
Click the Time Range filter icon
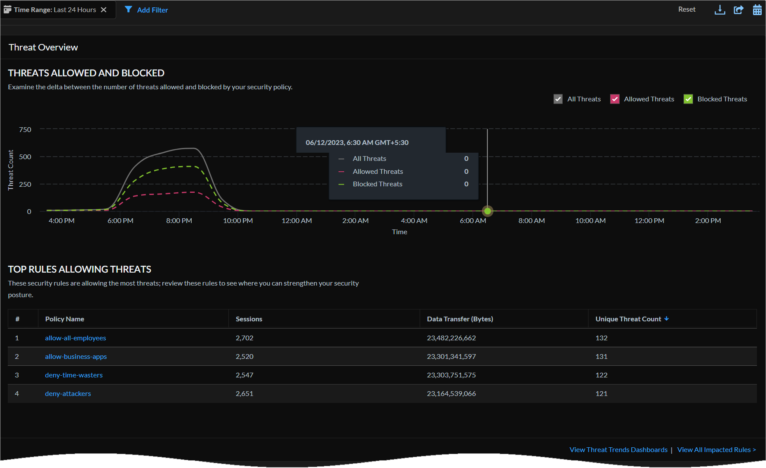[7, 9]
